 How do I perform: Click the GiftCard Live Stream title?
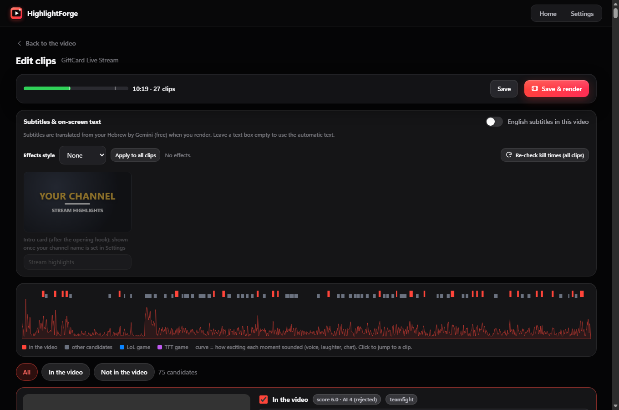pyautogui.click(x=90, y=60)
